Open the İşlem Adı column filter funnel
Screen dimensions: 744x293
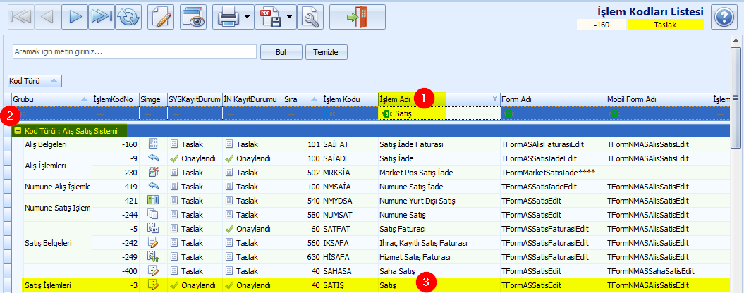click(x=495, y=99)
